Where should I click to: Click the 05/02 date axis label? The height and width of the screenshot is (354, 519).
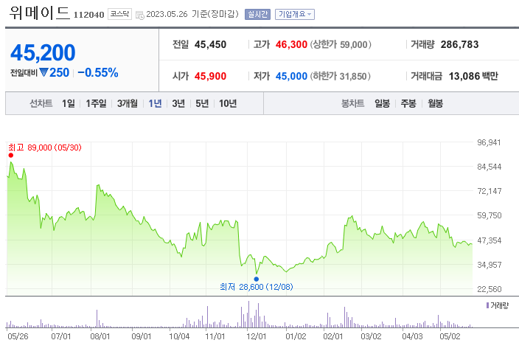450,336
